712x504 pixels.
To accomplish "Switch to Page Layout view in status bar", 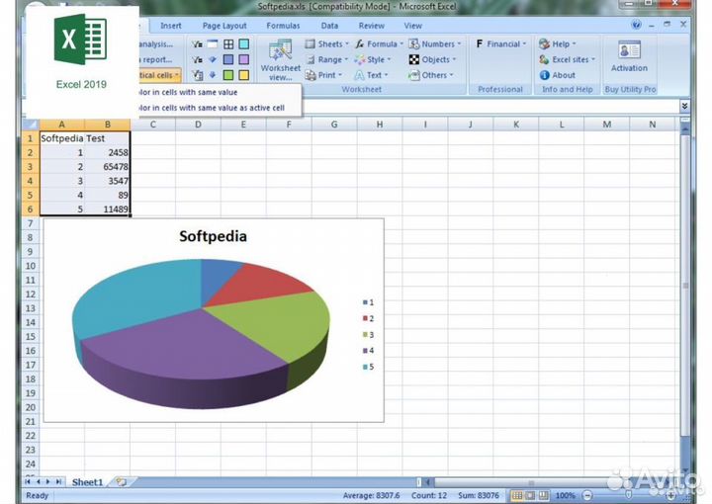I will (x=530, y=495).
